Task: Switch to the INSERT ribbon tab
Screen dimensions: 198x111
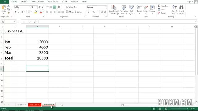Action: click(24, 2)
